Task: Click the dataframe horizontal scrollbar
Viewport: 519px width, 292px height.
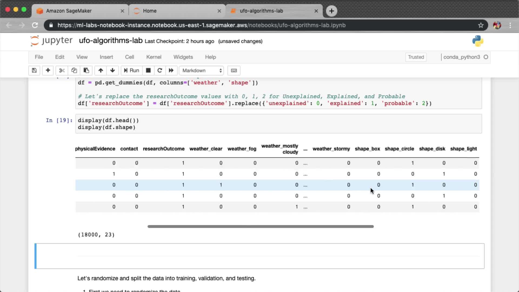Action: coord(260,227)
